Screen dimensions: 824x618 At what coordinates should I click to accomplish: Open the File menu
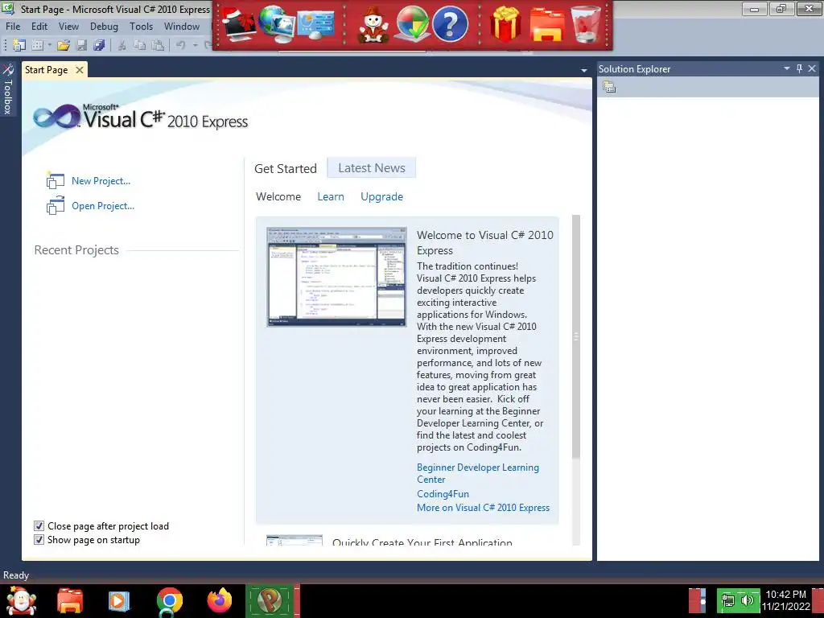pos(13,27)
